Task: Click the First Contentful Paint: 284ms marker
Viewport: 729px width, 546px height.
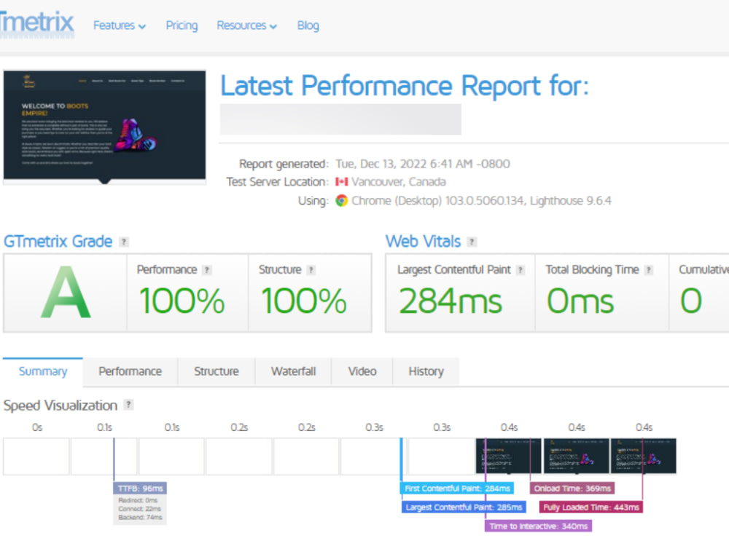Action: pos(457,488)
